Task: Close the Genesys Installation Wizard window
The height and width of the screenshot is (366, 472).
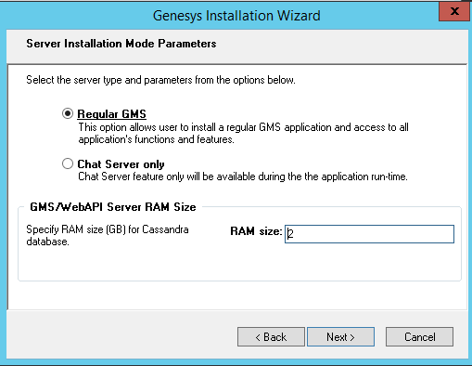Action: click(454, 11)
